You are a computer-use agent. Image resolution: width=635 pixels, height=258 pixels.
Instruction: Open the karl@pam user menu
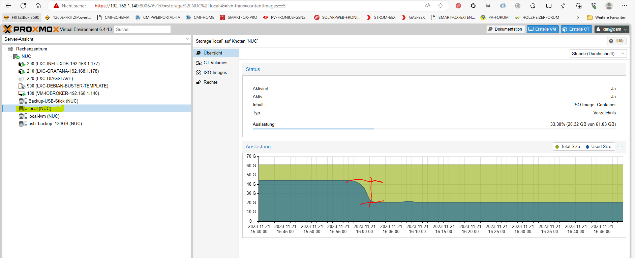(x=612, y=29)
